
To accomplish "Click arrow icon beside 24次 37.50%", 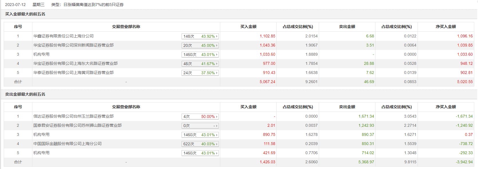I will coord(217,73).
